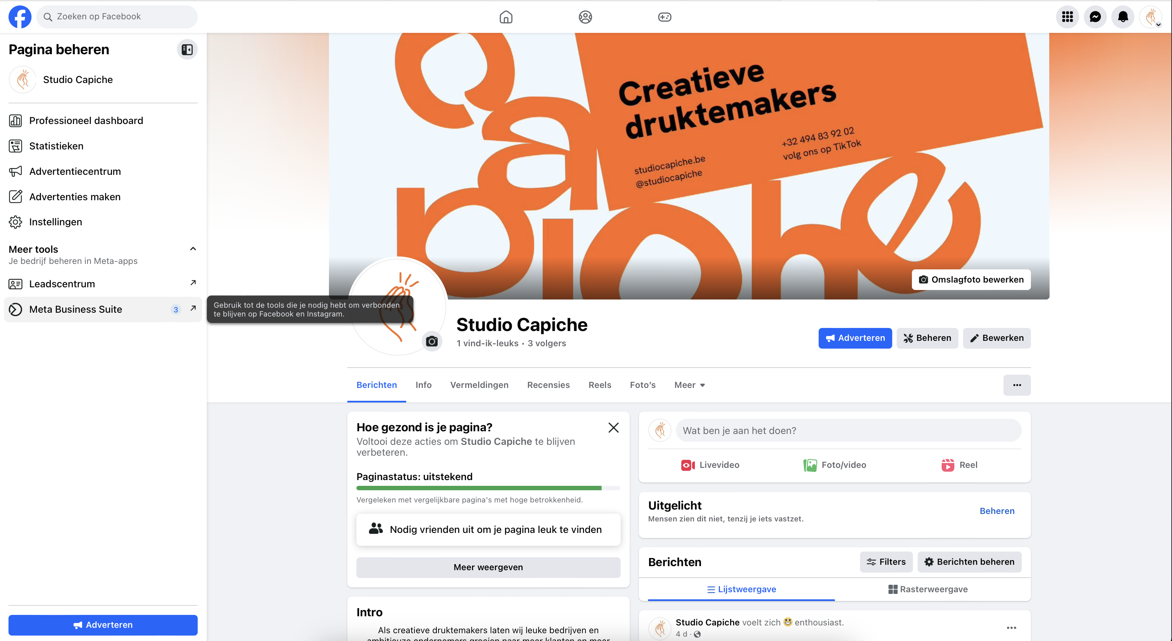Click Beheren link in Uitgelicht
Screen dimensions: 1172x641
click(997, 511)
